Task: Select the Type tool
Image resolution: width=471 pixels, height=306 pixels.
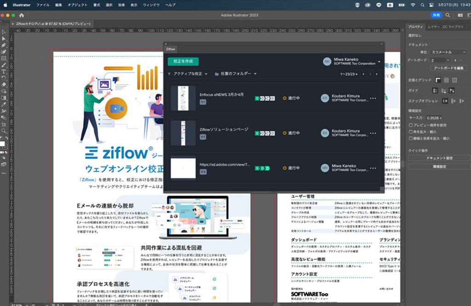Action: pos(4,72)
